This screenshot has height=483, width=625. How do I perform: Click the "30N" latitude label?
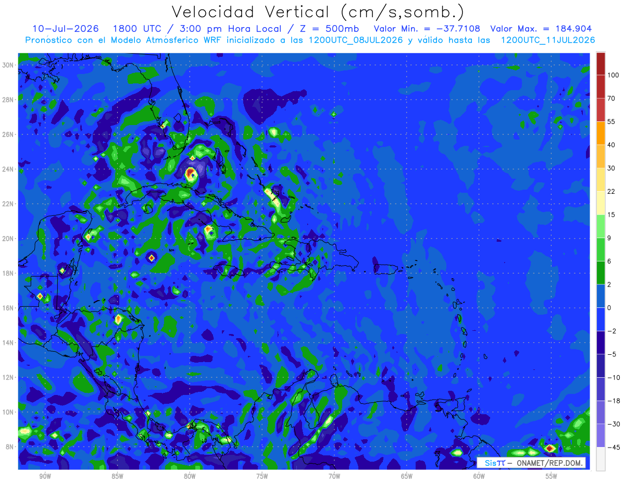[8, 65]
